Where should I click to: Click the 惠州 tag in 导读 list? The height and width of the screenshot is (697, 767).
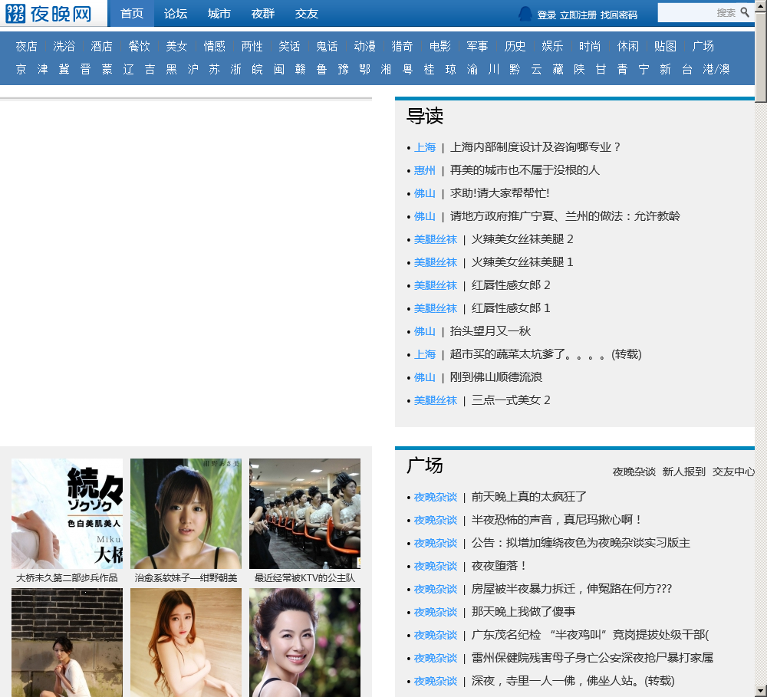(425, 170)
